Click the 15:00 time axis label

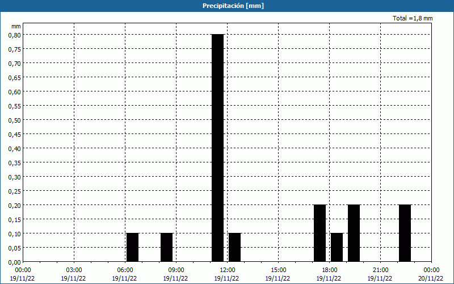point(278,270)
